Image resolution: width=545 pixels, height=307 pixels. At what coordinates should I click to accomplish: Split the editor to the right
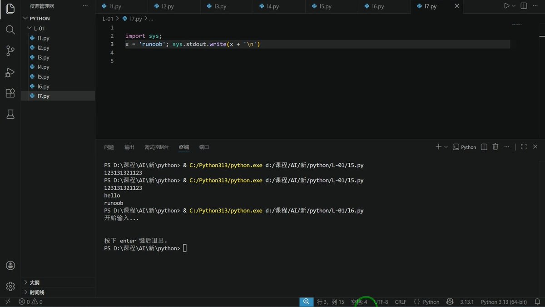[524, 6]
